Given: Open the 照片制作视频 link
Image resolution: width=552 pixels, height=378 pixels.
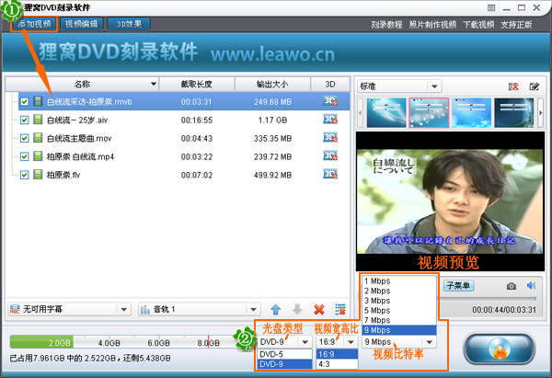Looking at the screenshot, I should (432, 25).
